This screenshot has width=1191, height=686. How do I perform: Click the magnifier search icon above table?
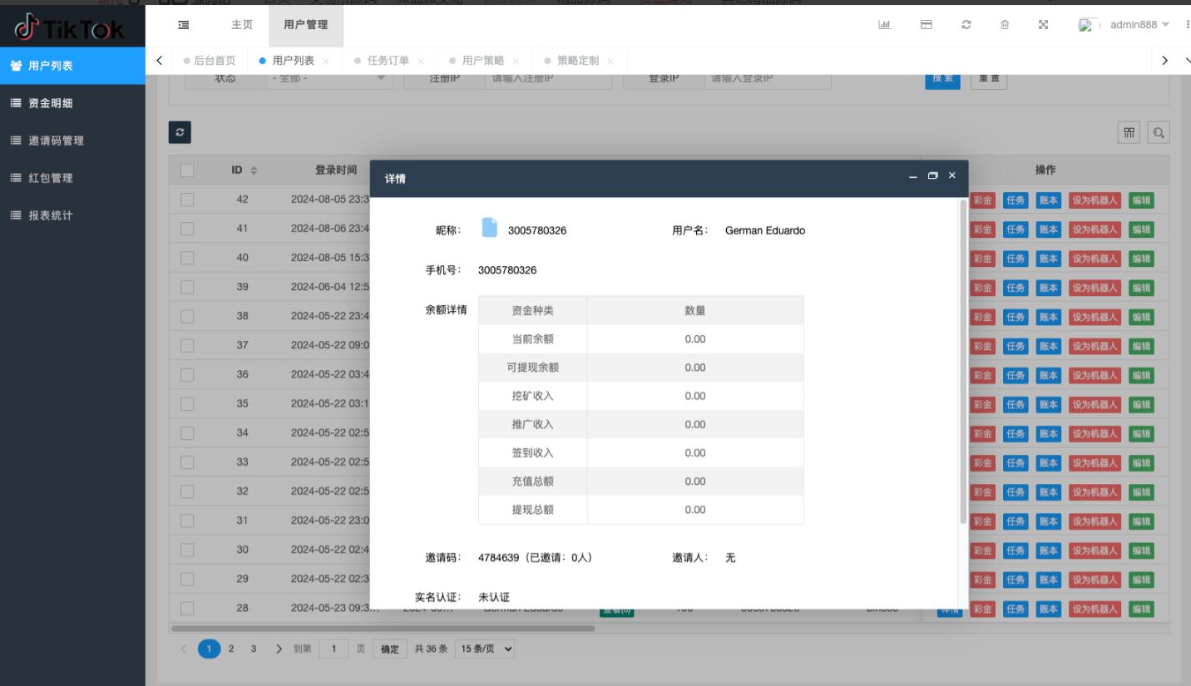coord(1158,132)
